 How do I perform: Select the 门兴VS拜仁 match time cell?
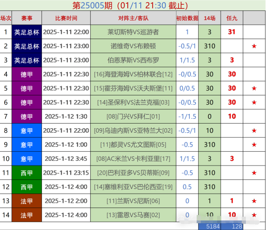66,116
